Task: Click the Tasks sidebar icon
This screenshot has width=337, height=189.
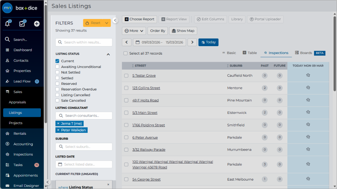Action: (7, 165)
